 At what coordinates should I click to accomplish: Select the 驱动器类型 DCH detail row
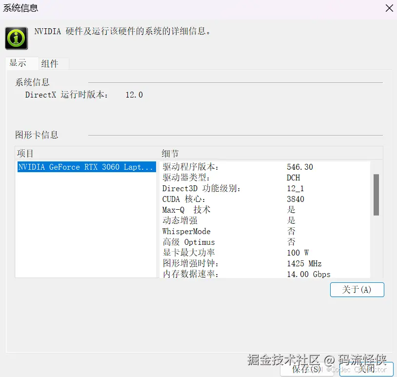[244, 178]
